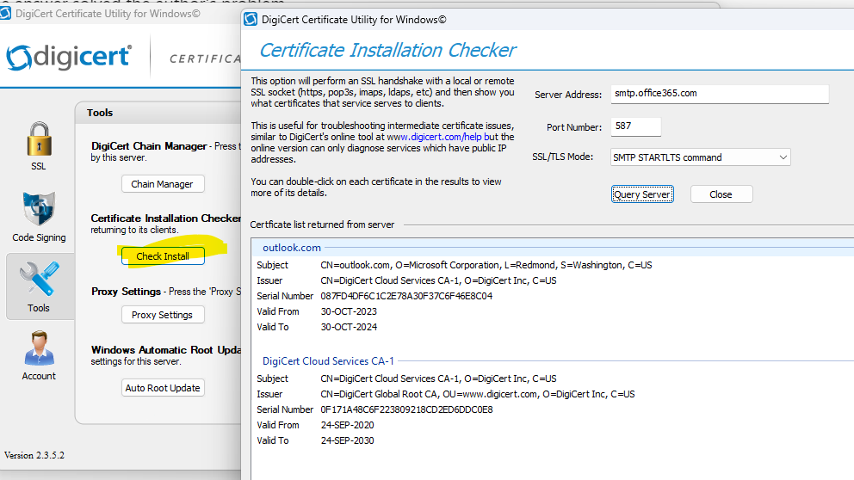This screenshot has height=480, width=854.
Task: Click the Windows Automatic Root Update heading
Action: click(x=165, y=350)
